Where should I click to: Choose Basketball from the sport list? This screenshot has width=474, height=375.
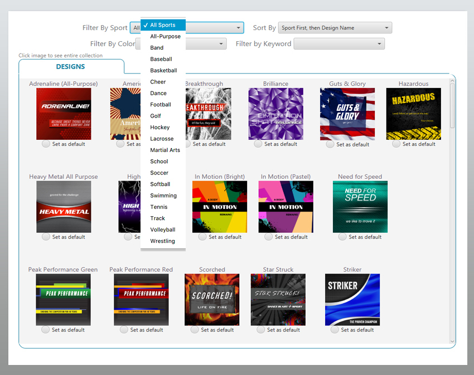[163, 71]
